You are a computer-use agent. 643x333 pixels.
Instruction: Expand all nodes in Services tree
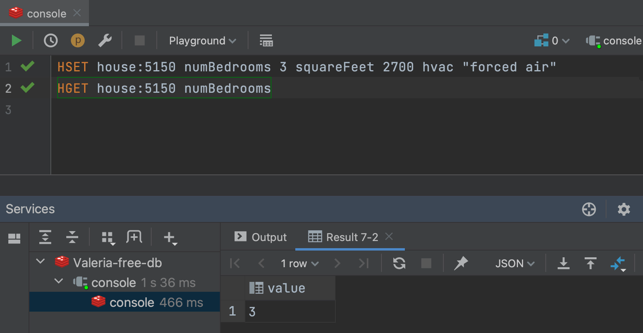[45, 237]
